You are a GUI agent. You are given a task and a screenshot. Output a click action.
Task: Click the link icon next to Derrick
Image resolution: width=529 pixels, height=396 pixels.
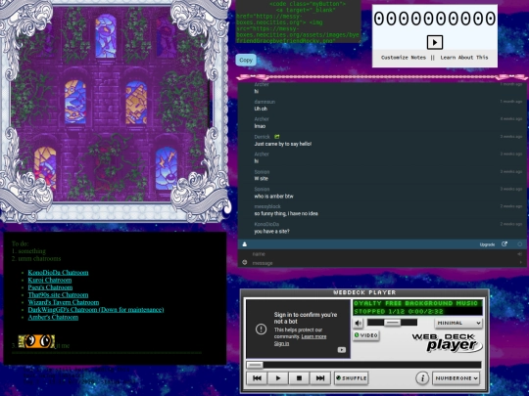277,137
